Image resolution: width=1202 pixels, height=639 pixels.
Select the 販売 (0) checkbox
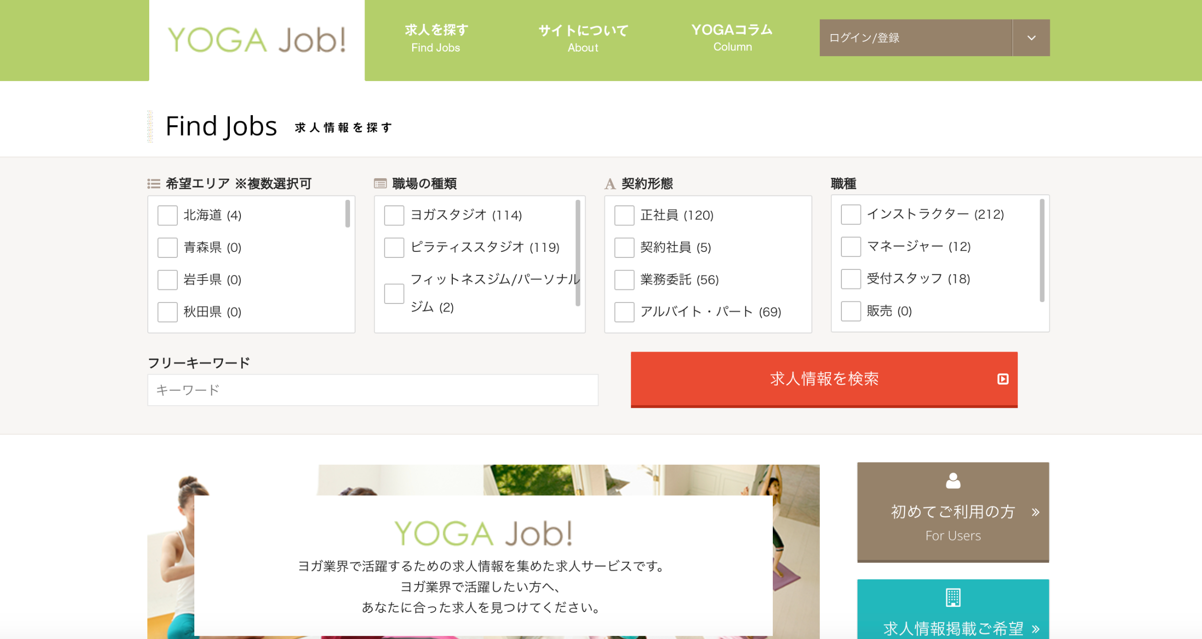click(x=851, y=311)
